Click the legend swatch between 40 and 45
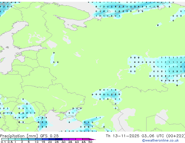The height and width of the screenshot is (143, 185). [x=79, y=139]
